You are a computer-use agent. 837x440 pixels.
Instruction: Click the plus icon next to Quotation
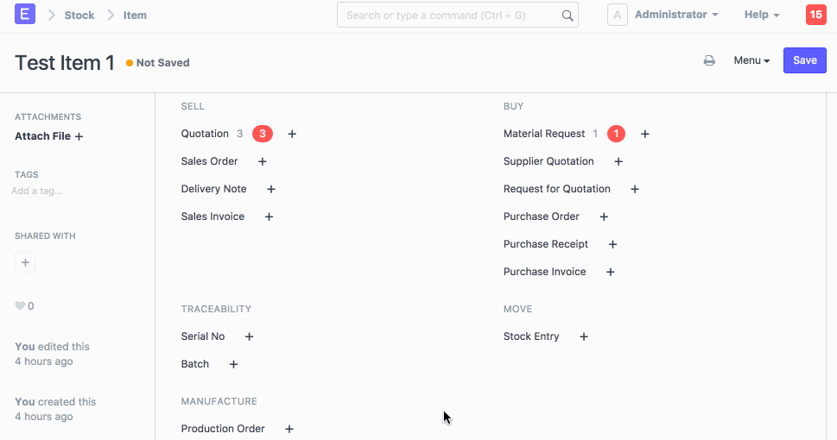(292, 134)
